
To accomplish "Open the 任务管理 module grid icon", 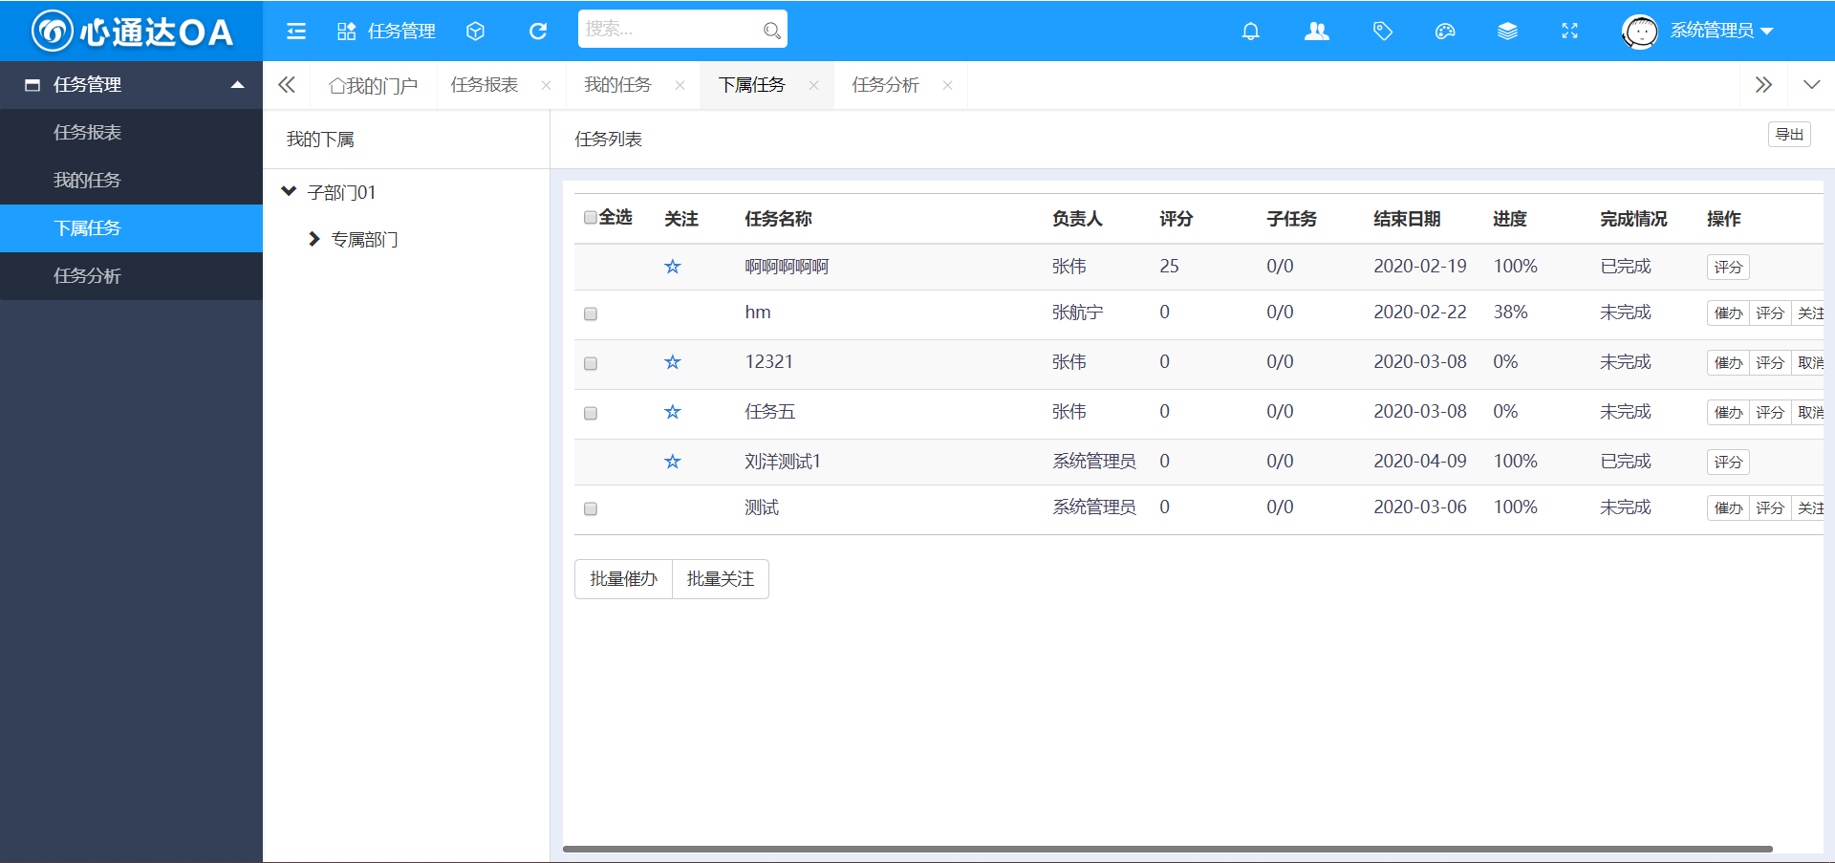I will [346, 32].
